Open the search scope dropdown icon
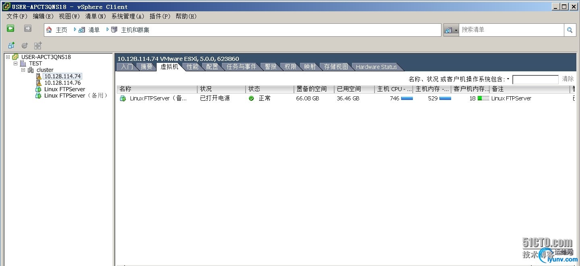Viewport: 580px width, 266px height. tap(451, 30)
